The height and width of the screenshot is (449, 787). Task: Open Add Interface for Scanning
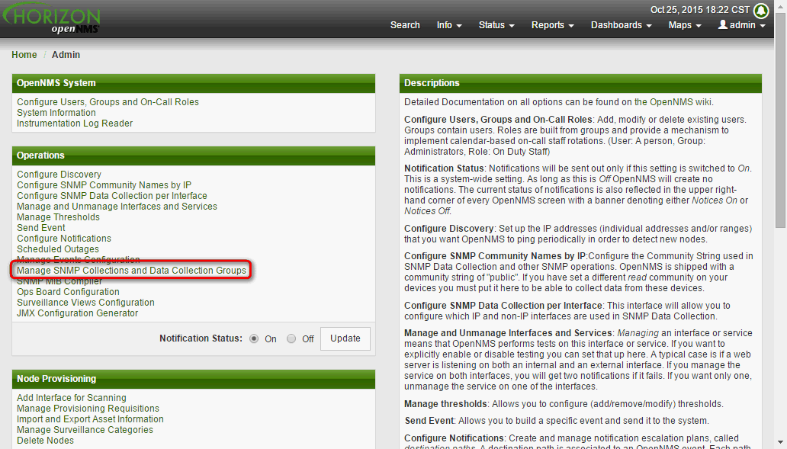(x=72, y=398)
